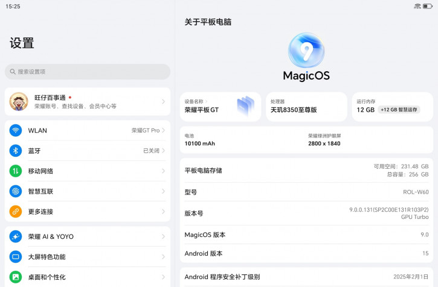Open the 平板电脑存储 storage row
The height and width of the screenshot is (287, 438).
point(306,171)
